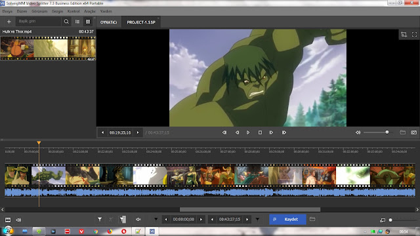Step current time backward with left arrow
Screen dimensions: 420x236
coord(102,132)
